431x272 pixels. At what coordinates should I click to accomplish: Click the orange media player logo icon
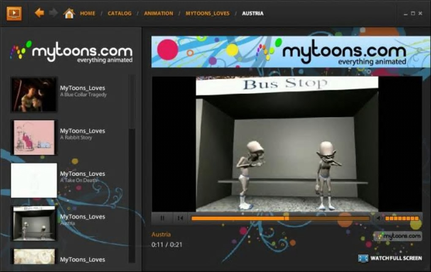pyautogui.click(x=14, y=14)
